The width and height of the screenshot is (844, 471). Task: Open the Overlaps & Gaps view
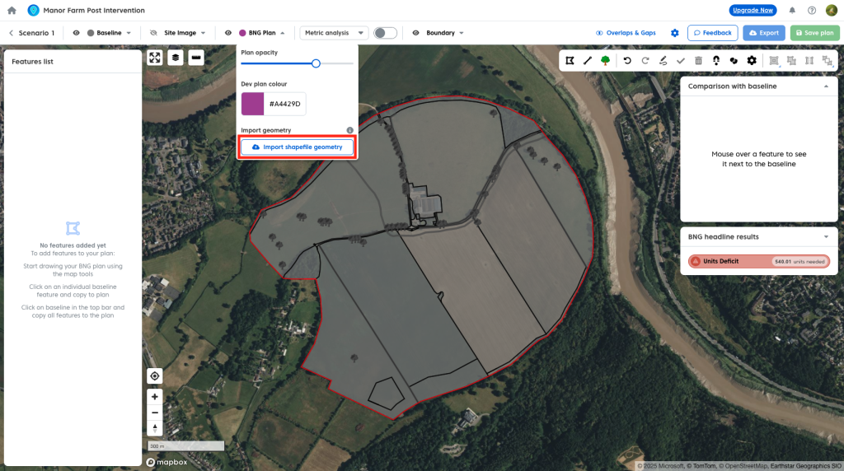coord(626,33)
